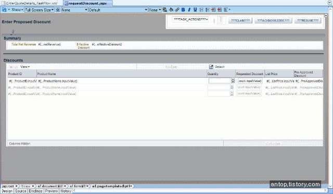Switch to the Preview tab

coord(51,191)
